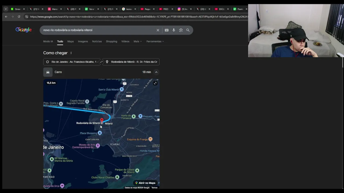344x193 pixels.
Task: Edit origin field 'Rio de Janeiro - Av. Francisco Bicalho'
Action: 72,62
